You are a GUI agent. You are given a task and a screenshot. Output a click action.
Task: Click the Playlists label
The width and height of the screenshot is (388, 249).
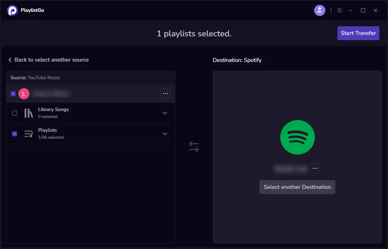coord(47,130)
